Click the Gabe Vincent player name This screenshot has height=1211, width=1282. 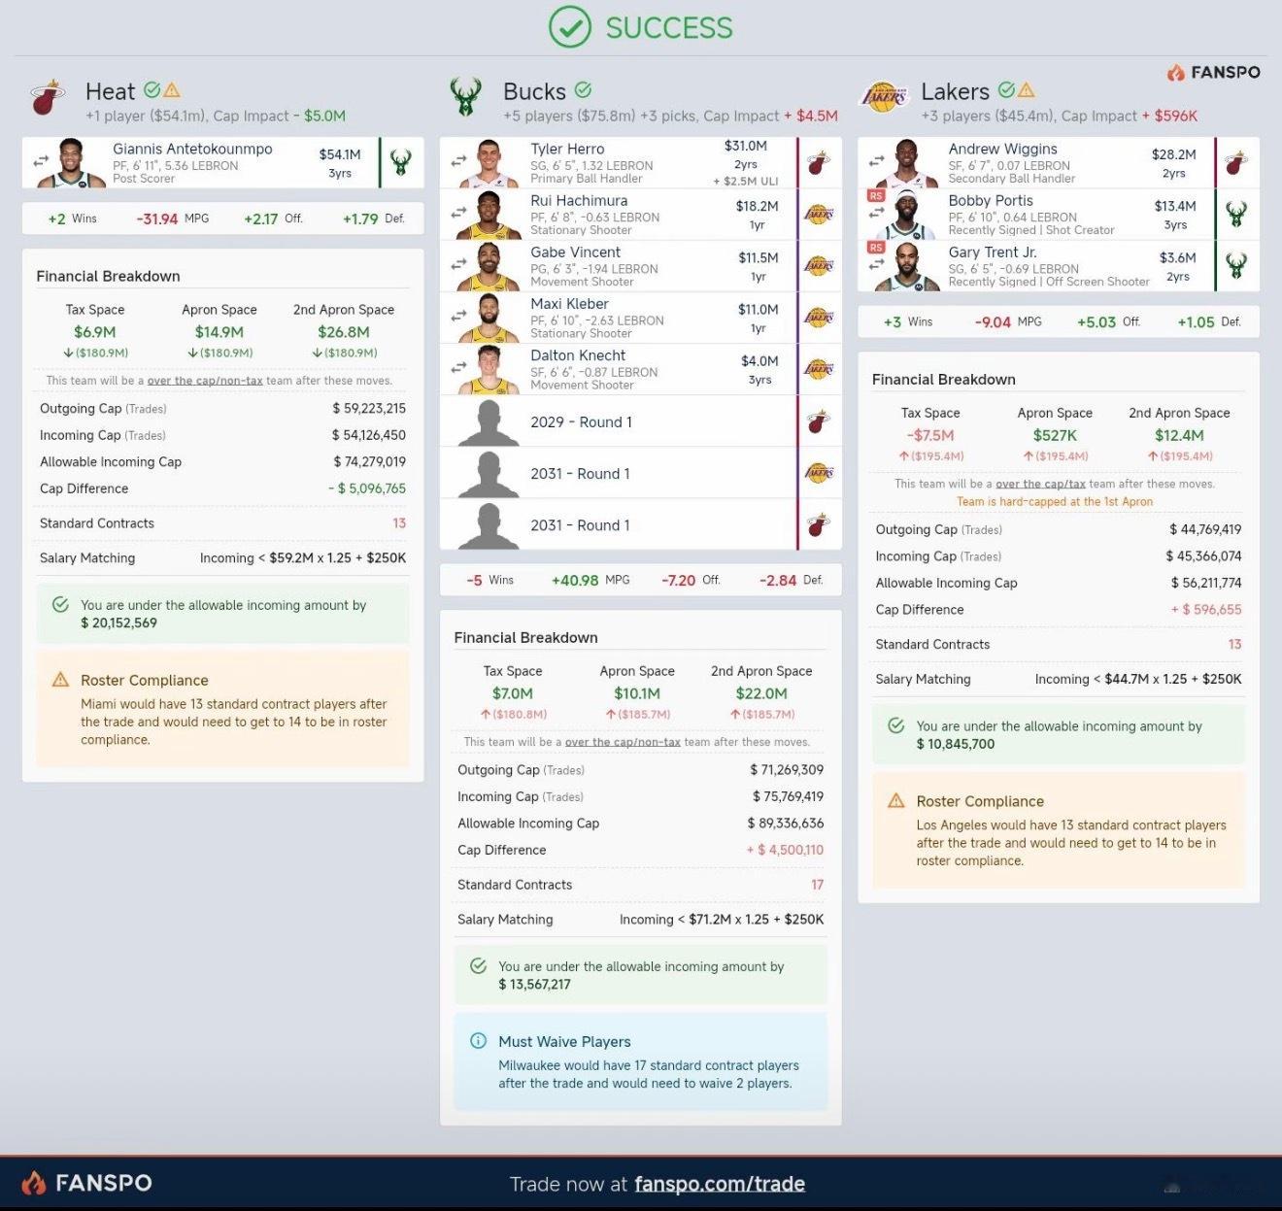(x=575, y=252)
